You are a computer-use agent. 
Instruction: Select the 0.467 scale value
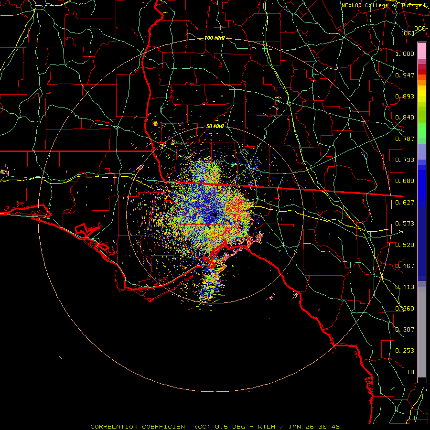405,266
